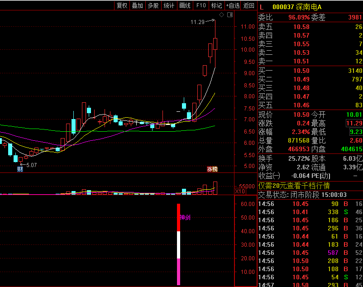
Task: Click 卖二 price 10.53
Action: coord(301,53)
